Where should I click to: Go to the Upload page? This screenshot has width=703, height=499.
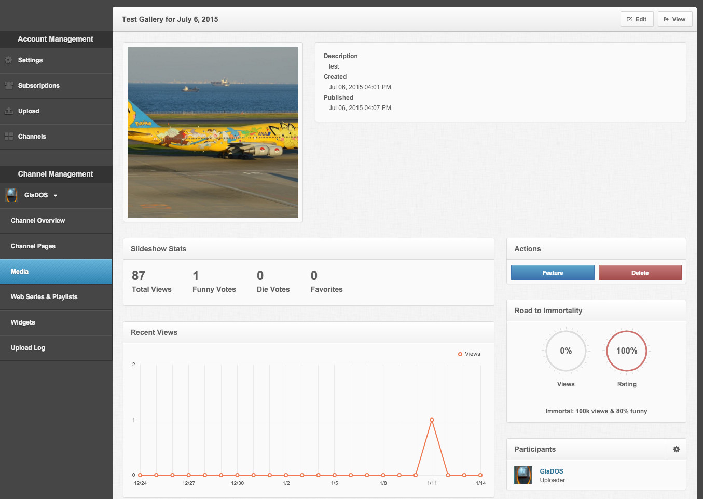[56, 111]
